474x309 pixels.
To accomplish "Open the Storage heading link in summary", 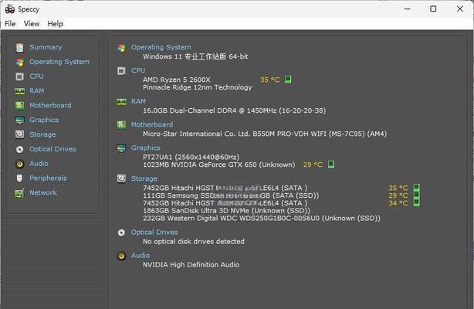I will (x=144, y=178).
